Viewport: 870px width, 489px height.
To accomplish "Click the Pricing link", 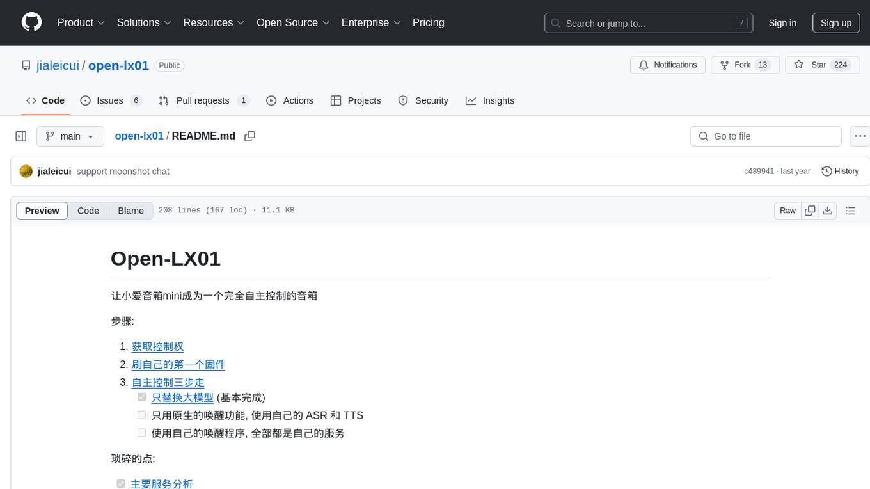I will tap(429, 22).
